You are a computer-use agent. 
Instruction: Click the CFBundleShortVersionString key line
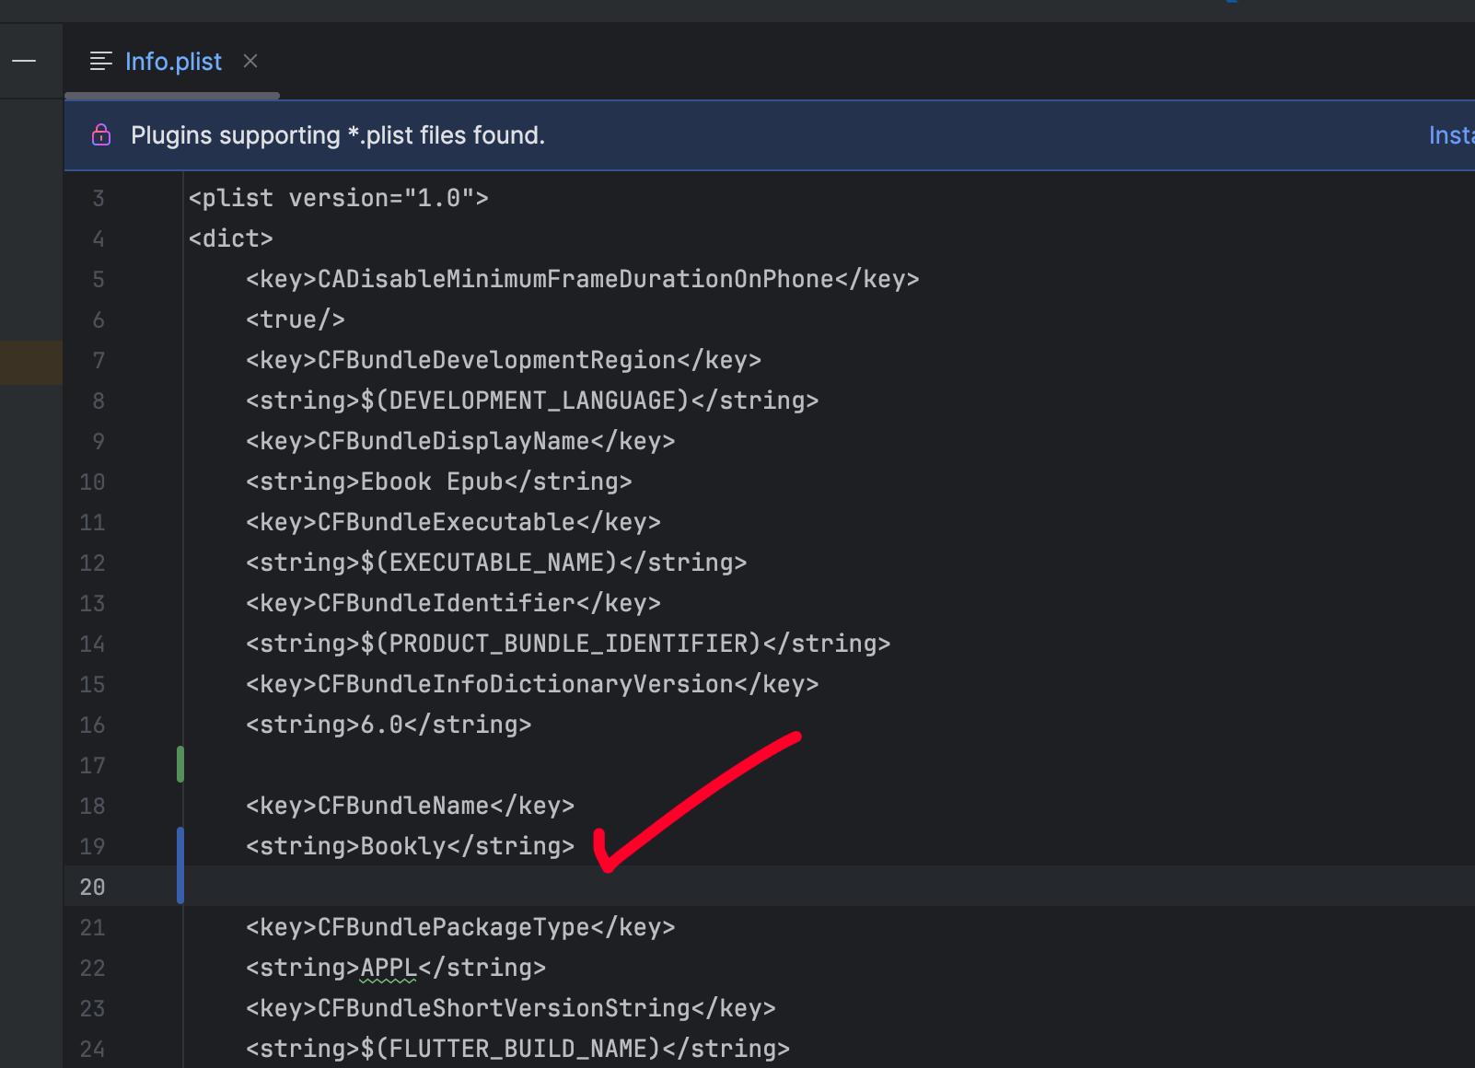tap(510, 1008)
